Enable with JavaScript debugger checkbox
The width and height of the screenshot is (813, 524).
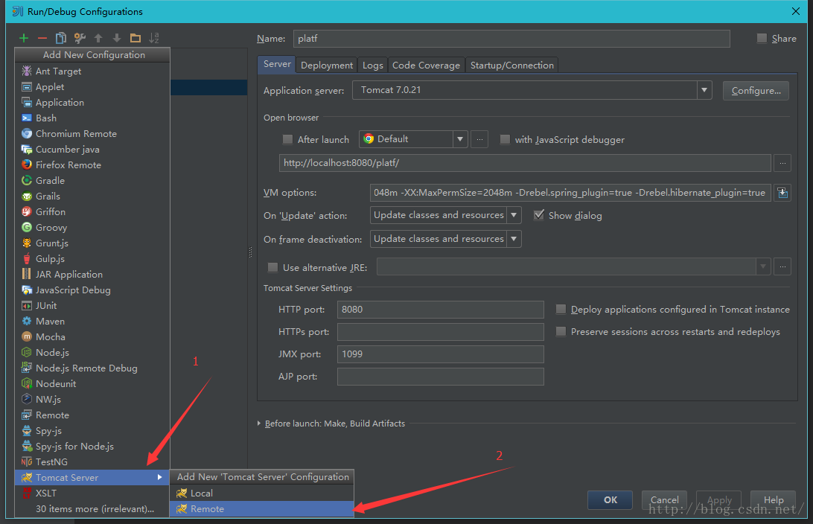click(x=505, y=139)
